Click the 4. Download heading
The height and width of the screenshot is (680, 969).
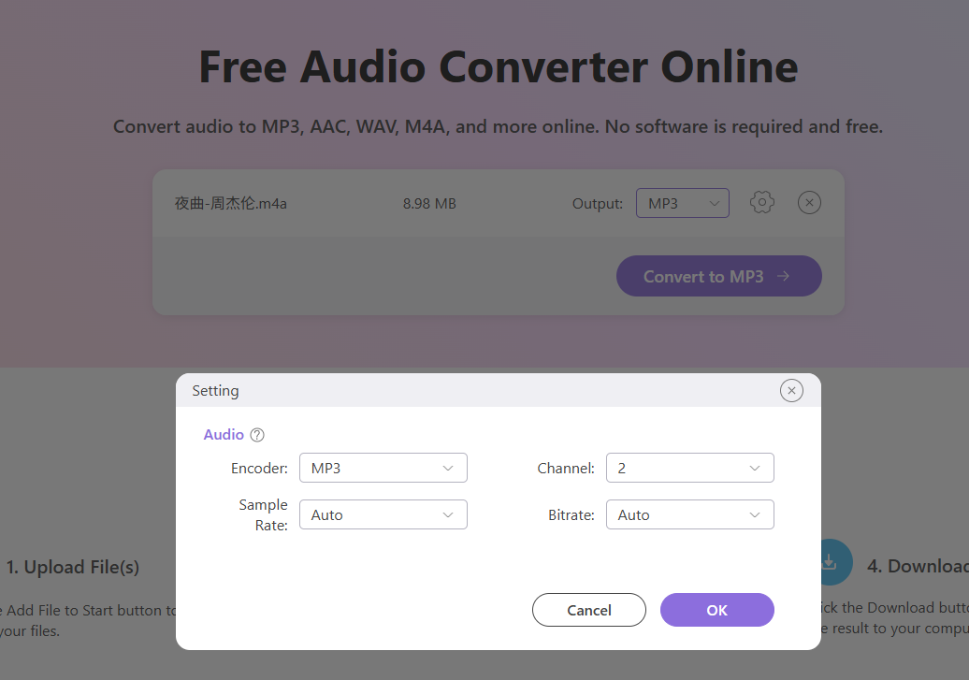[917, 566]
